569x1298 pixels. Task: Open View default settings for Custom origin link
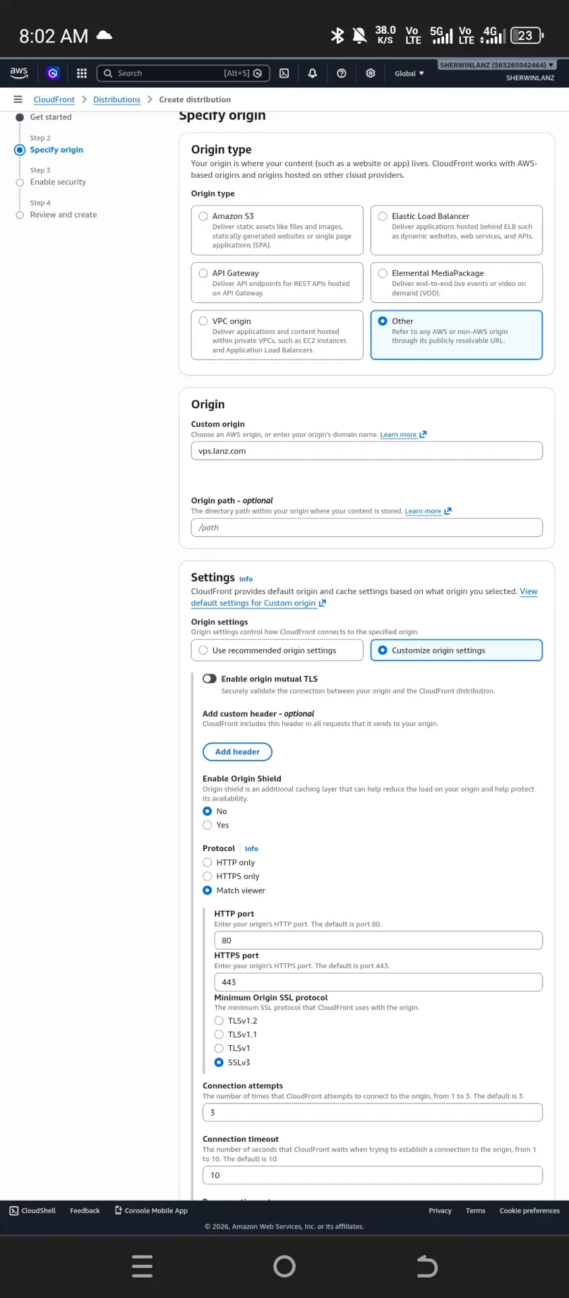[364, 597]
